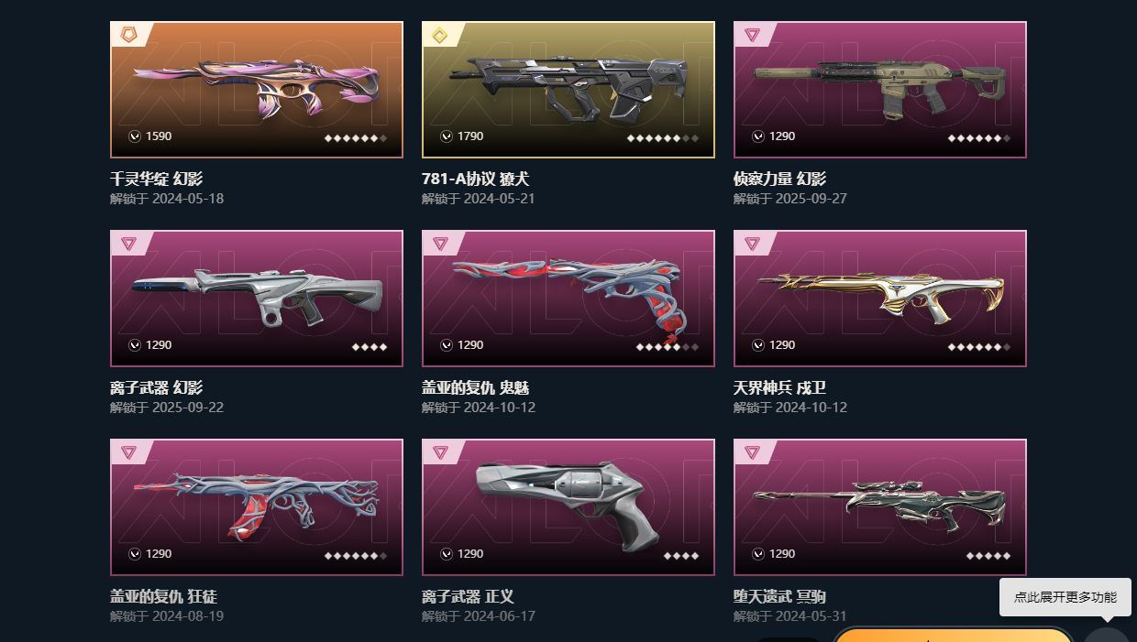The height and width of the screenshot is (642, 1137).
Task: Click the orange tier badge on 千灵华绽 幻影 card
Action: 127,35
